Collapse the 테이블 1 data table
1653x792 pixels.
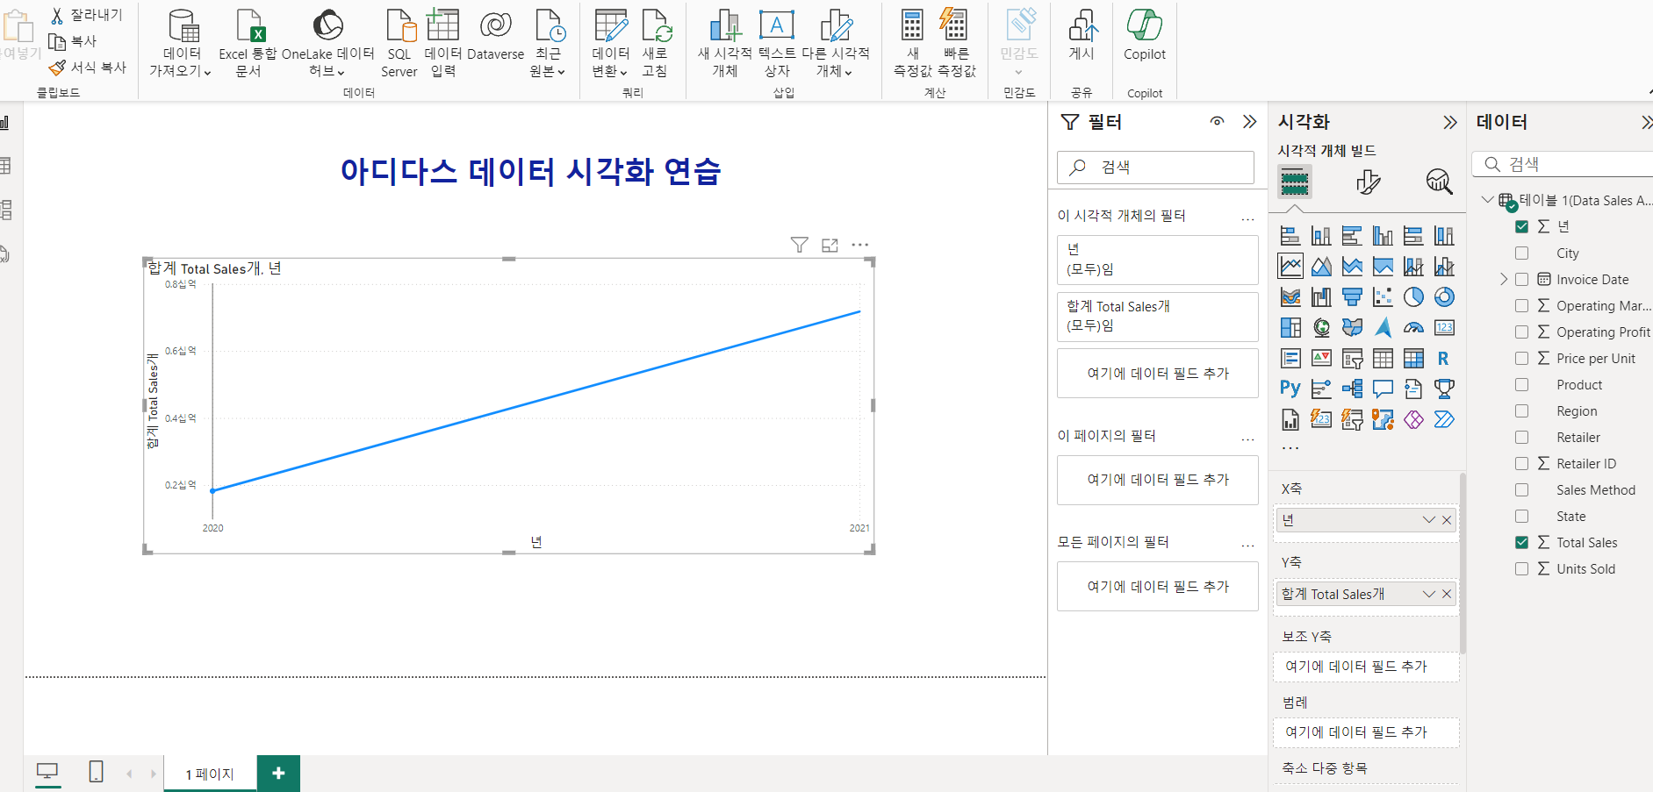1487,200
